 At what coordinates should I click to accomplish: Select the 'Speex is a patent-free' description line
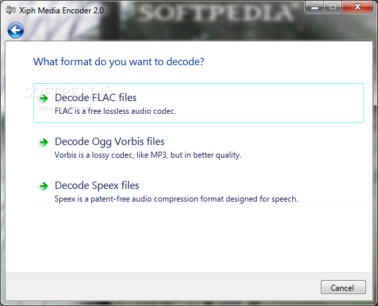[x=176, y=199]
